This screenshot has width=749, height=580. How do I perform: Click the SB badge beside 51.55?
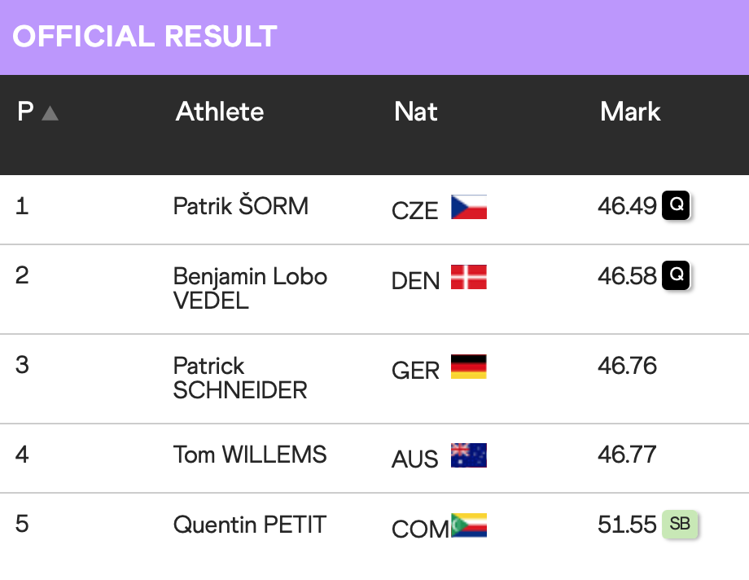click(x=680, y=524)
